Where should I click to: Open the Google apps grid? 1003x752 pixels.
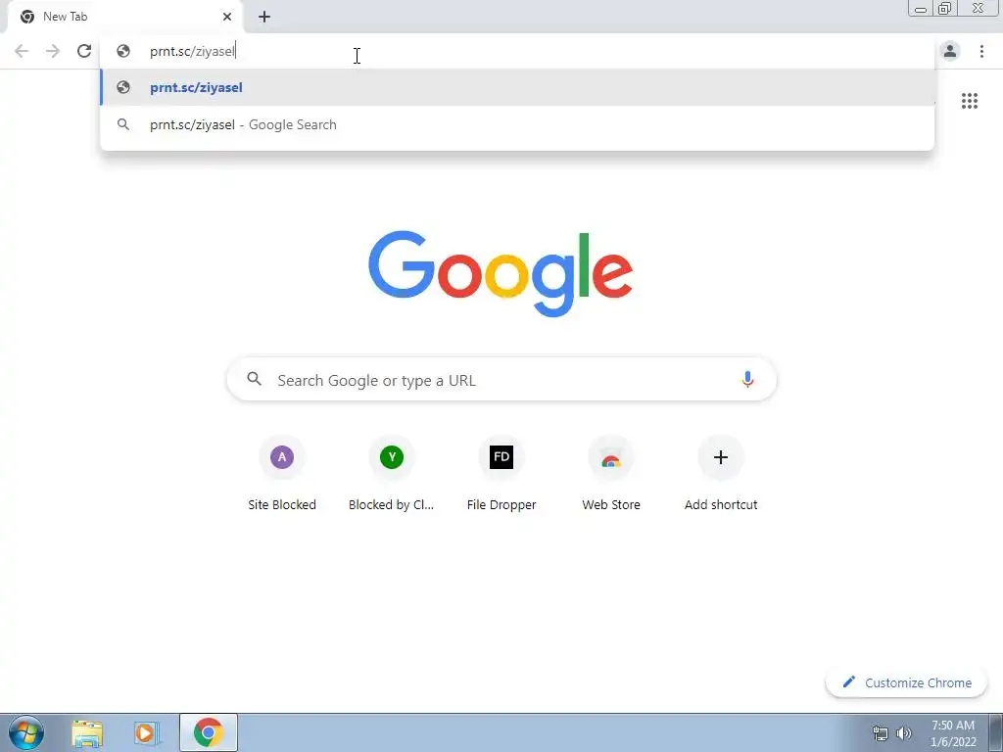pyautogui.click(x=969, y=101)
